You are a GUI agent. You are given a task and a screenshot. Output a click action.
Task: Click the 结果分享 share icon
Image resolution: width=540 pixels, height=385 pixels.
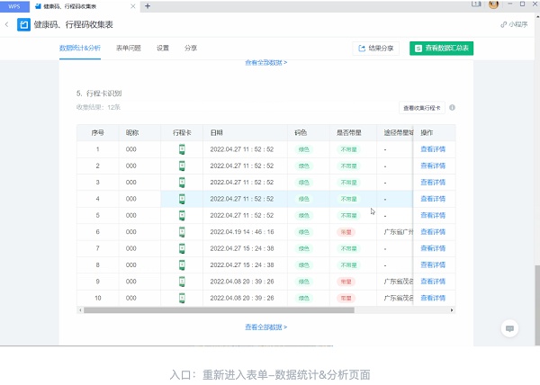coord(362,49)
